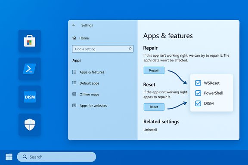Image resolution: width=248 pixels, height=165 pixels.
Task: Click the taskbar Search box
Action: [56, 157]
